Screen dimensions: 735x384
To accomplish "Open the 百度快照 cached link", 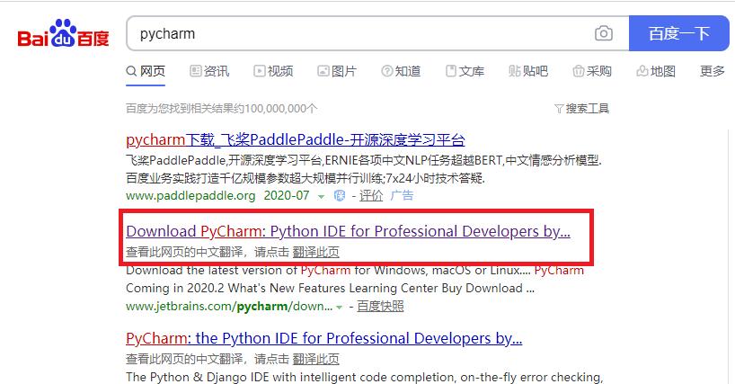I will point(380,306).
